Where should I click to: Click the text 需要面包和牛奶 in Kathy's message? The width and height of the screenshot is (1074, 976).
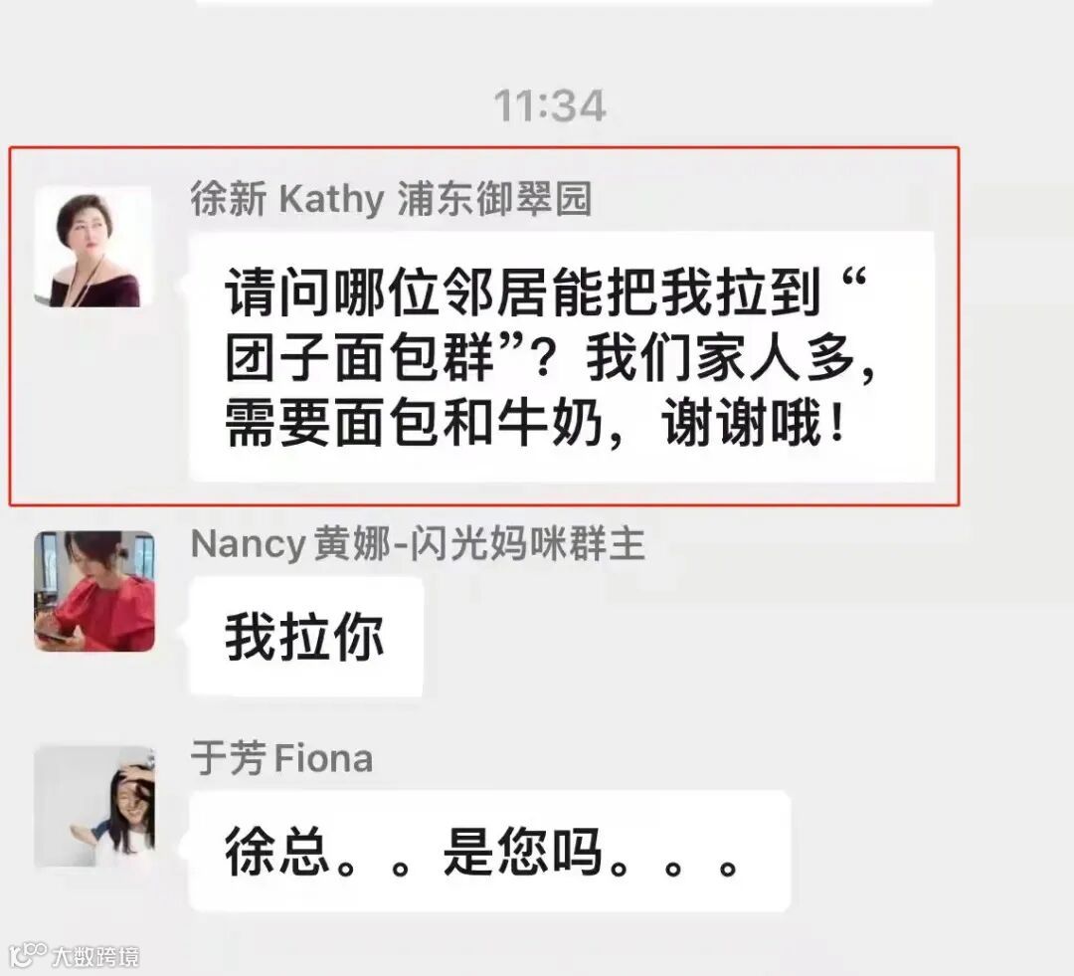(x=414, y=423)
